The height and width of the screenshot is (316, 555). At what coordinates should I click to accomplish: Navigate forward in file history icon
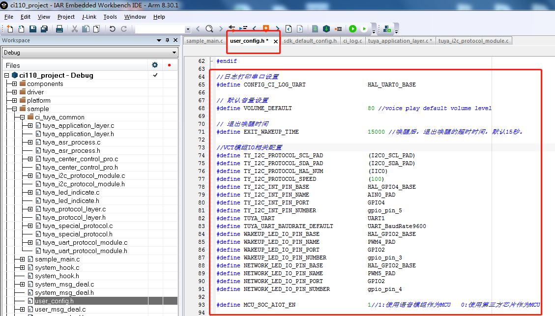coord(300,29)
